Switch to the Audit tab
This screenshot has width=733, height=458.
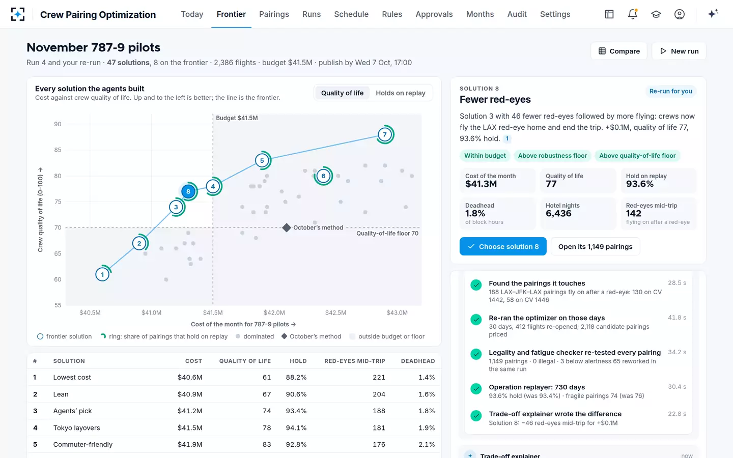[x=517, y=14]
